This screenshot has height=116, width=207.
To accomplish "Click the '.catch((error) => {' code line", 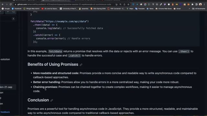I will pos(47,35).
